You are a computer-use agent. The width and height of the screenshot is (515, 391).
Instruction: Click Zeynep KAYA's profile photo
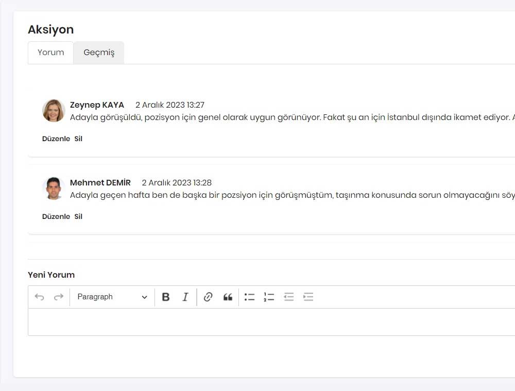[54, 111]
